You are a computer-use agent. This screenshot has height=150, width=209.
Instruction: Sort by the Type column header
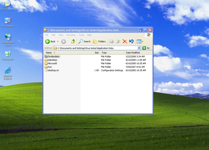[112, 53]
